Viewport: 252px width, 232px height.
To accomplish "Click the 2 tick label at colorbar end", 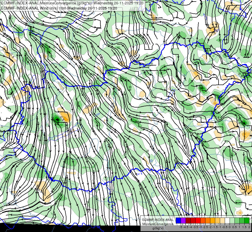I will tap(249, 227).
